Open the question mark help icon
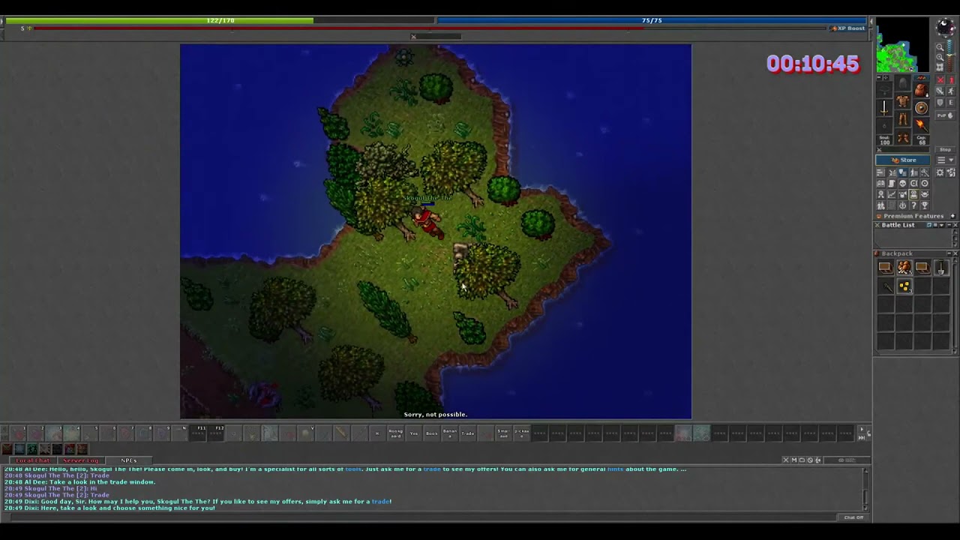 [913, 205]
